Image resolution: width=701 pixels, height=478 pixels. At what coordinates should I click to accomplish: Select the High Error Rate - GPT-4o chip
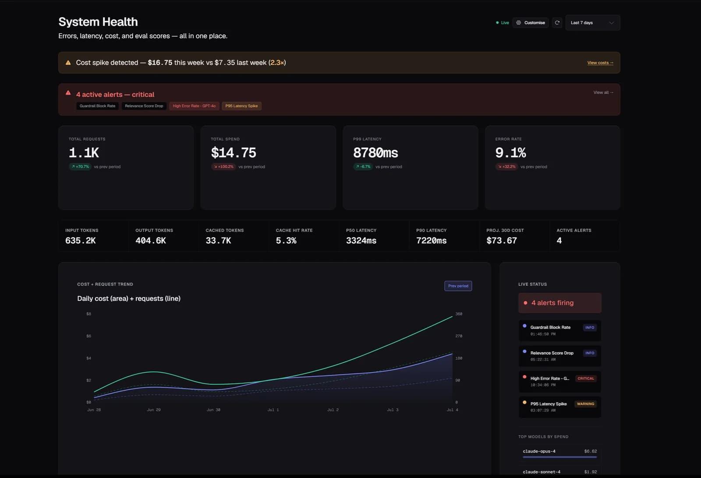click(194, 106)
